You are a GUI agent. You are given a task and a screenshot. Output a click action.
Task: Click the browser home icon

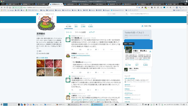pyautogui.click(x=10, y=7)
